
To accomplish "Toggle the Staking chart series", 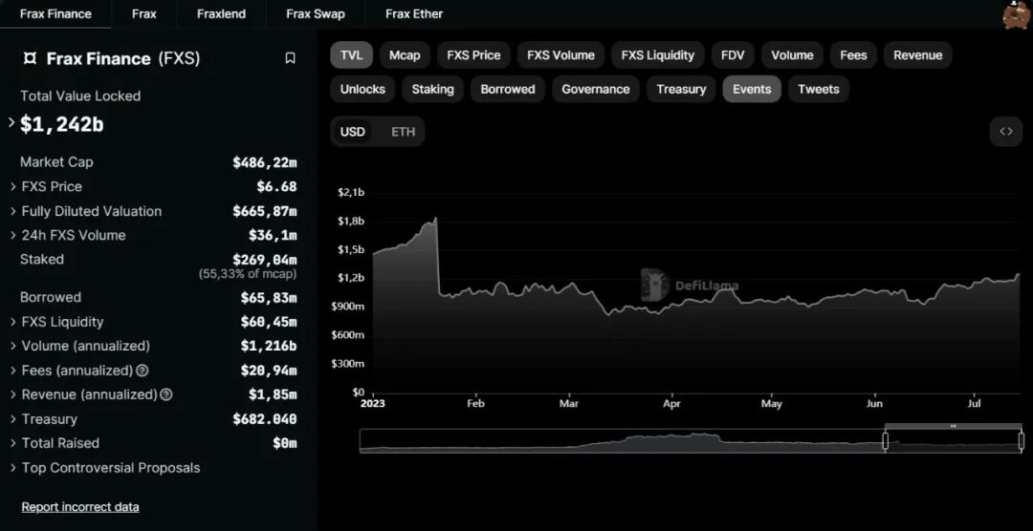I will coord(433,89).
